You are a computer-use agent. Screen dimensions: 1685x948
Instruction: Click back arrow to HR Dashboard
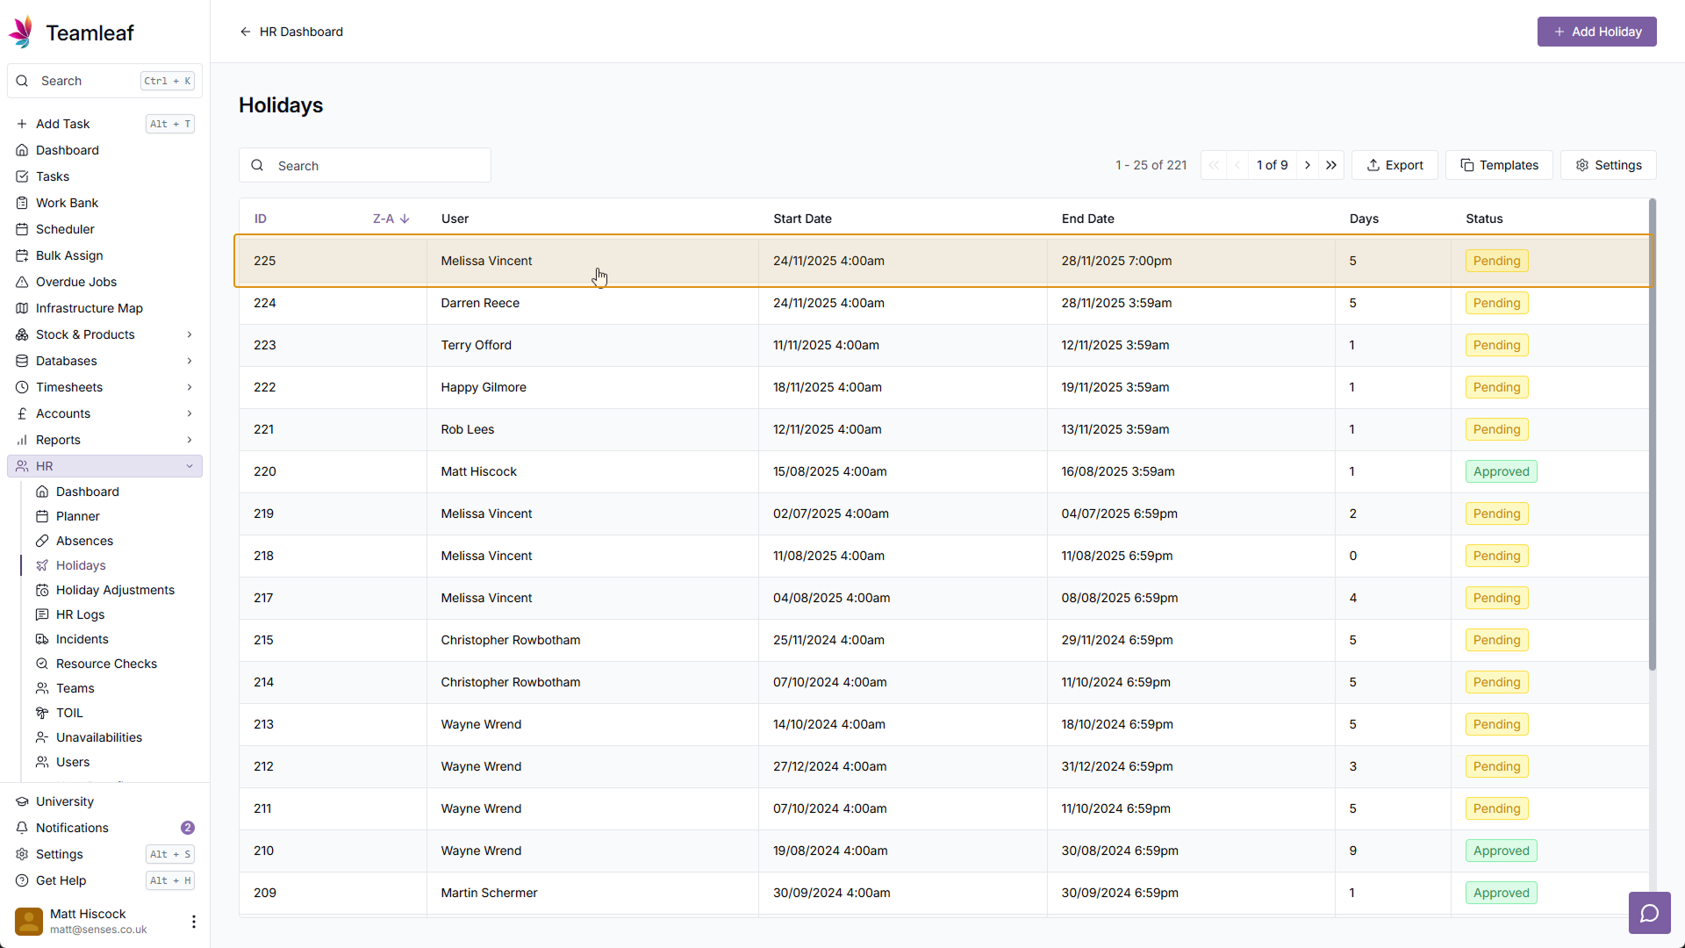pyautogui.click(x=246, y=32)
